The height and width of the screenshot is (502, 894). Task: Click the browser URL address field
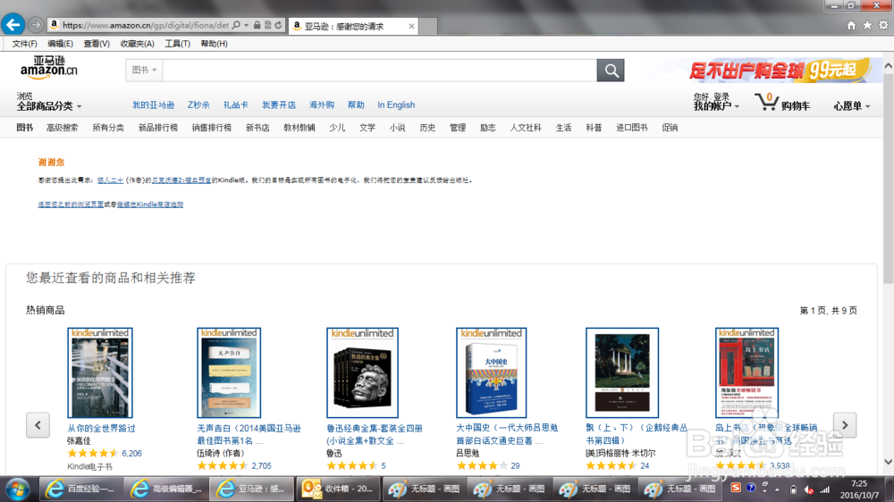point(145,25)
